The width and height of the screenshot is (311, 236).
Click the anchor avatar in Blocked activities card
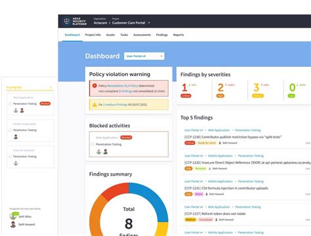tap(98, 151)
